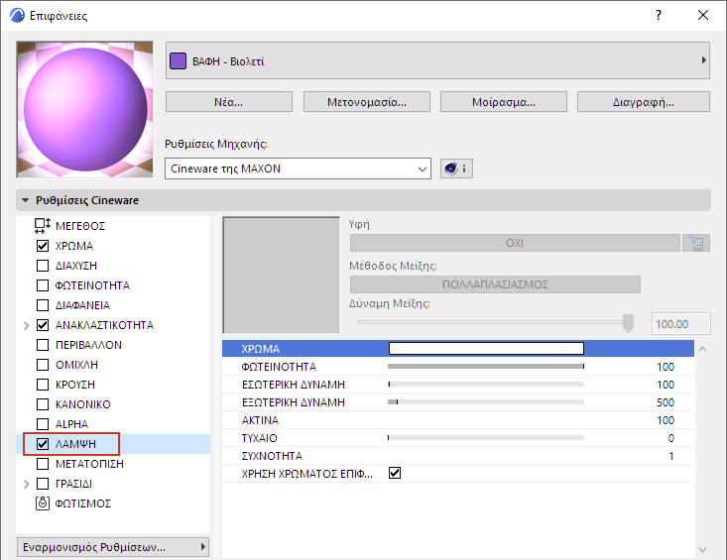Enable the ALPHA checkbox
727x560 pixels.
pos(43,424)
